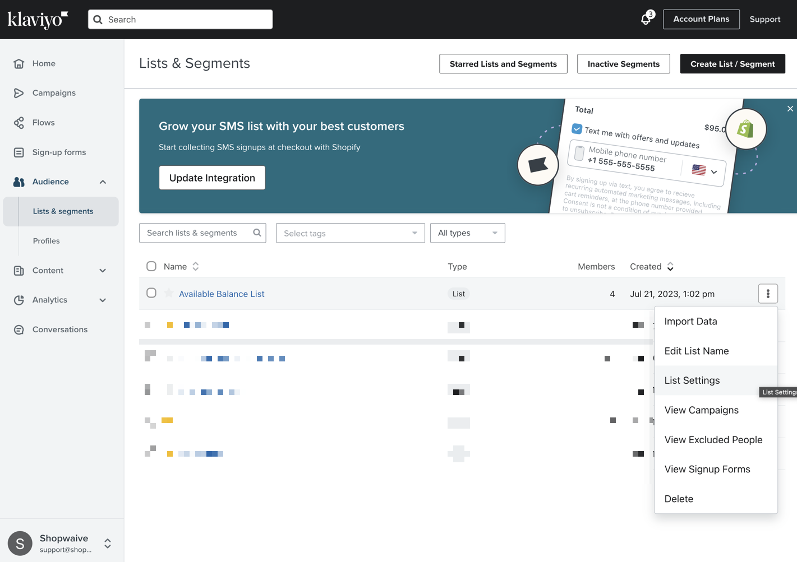Select Import Data from the menu
This screenshot has height=562, width=797.
click(690, 322)
